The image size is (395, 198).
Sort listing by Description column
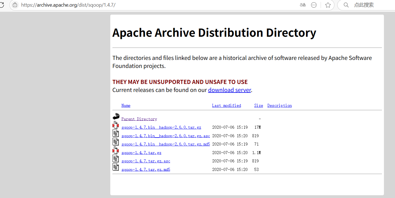(279, 105)
